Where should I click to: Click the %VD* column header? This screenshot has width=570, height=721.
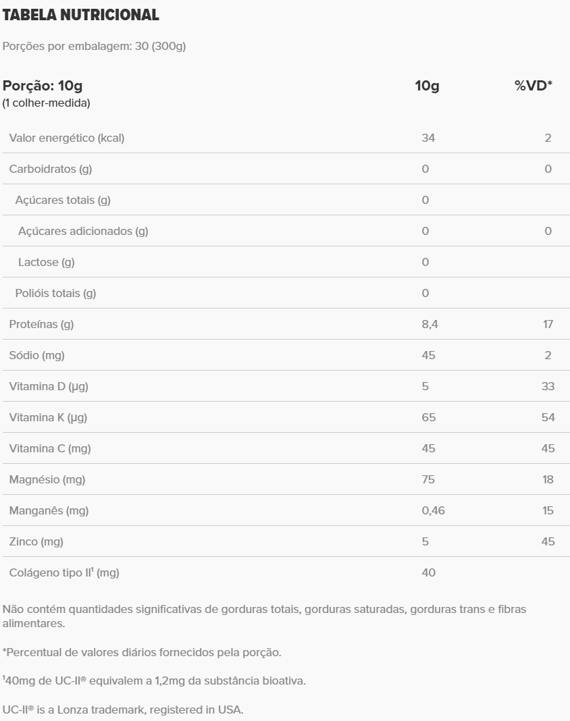(534, 86)
